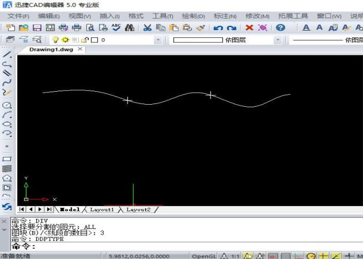Click the Save icon in toolbar
This screenshot has width=363, height=259.
click(37, 27)
